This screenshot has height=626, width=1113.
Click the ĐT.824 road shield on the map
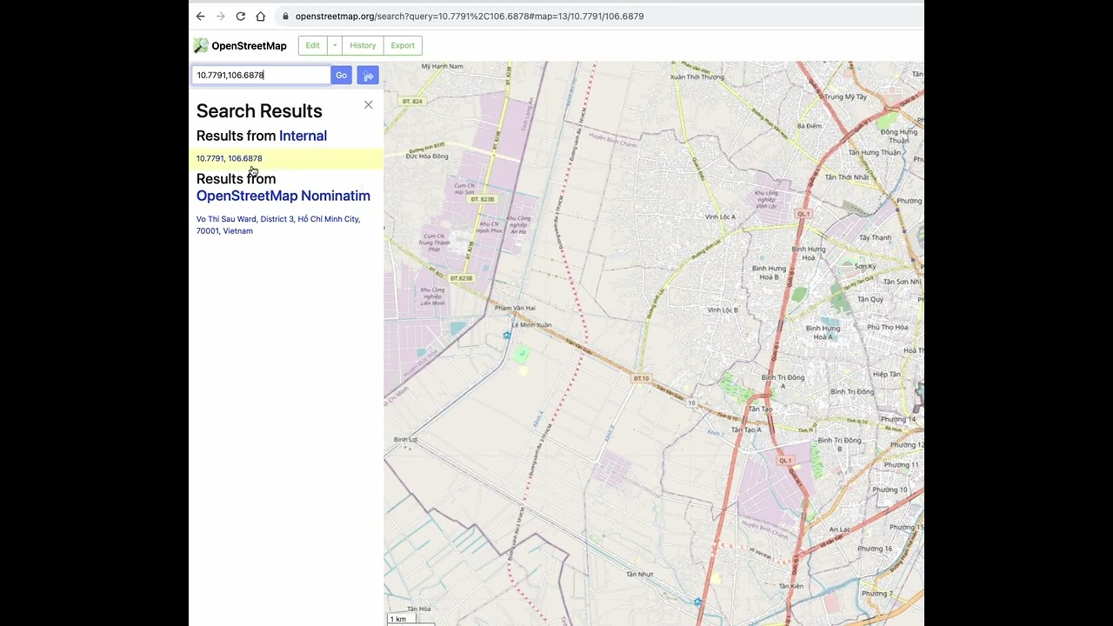(412, 102)
